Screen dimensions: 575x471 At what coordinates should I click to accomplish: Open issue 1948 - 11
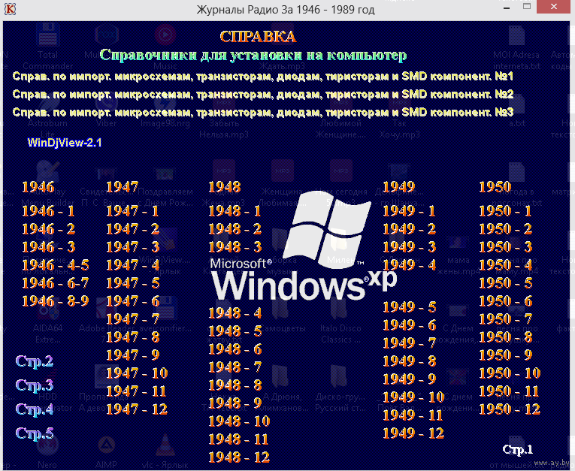239,439
